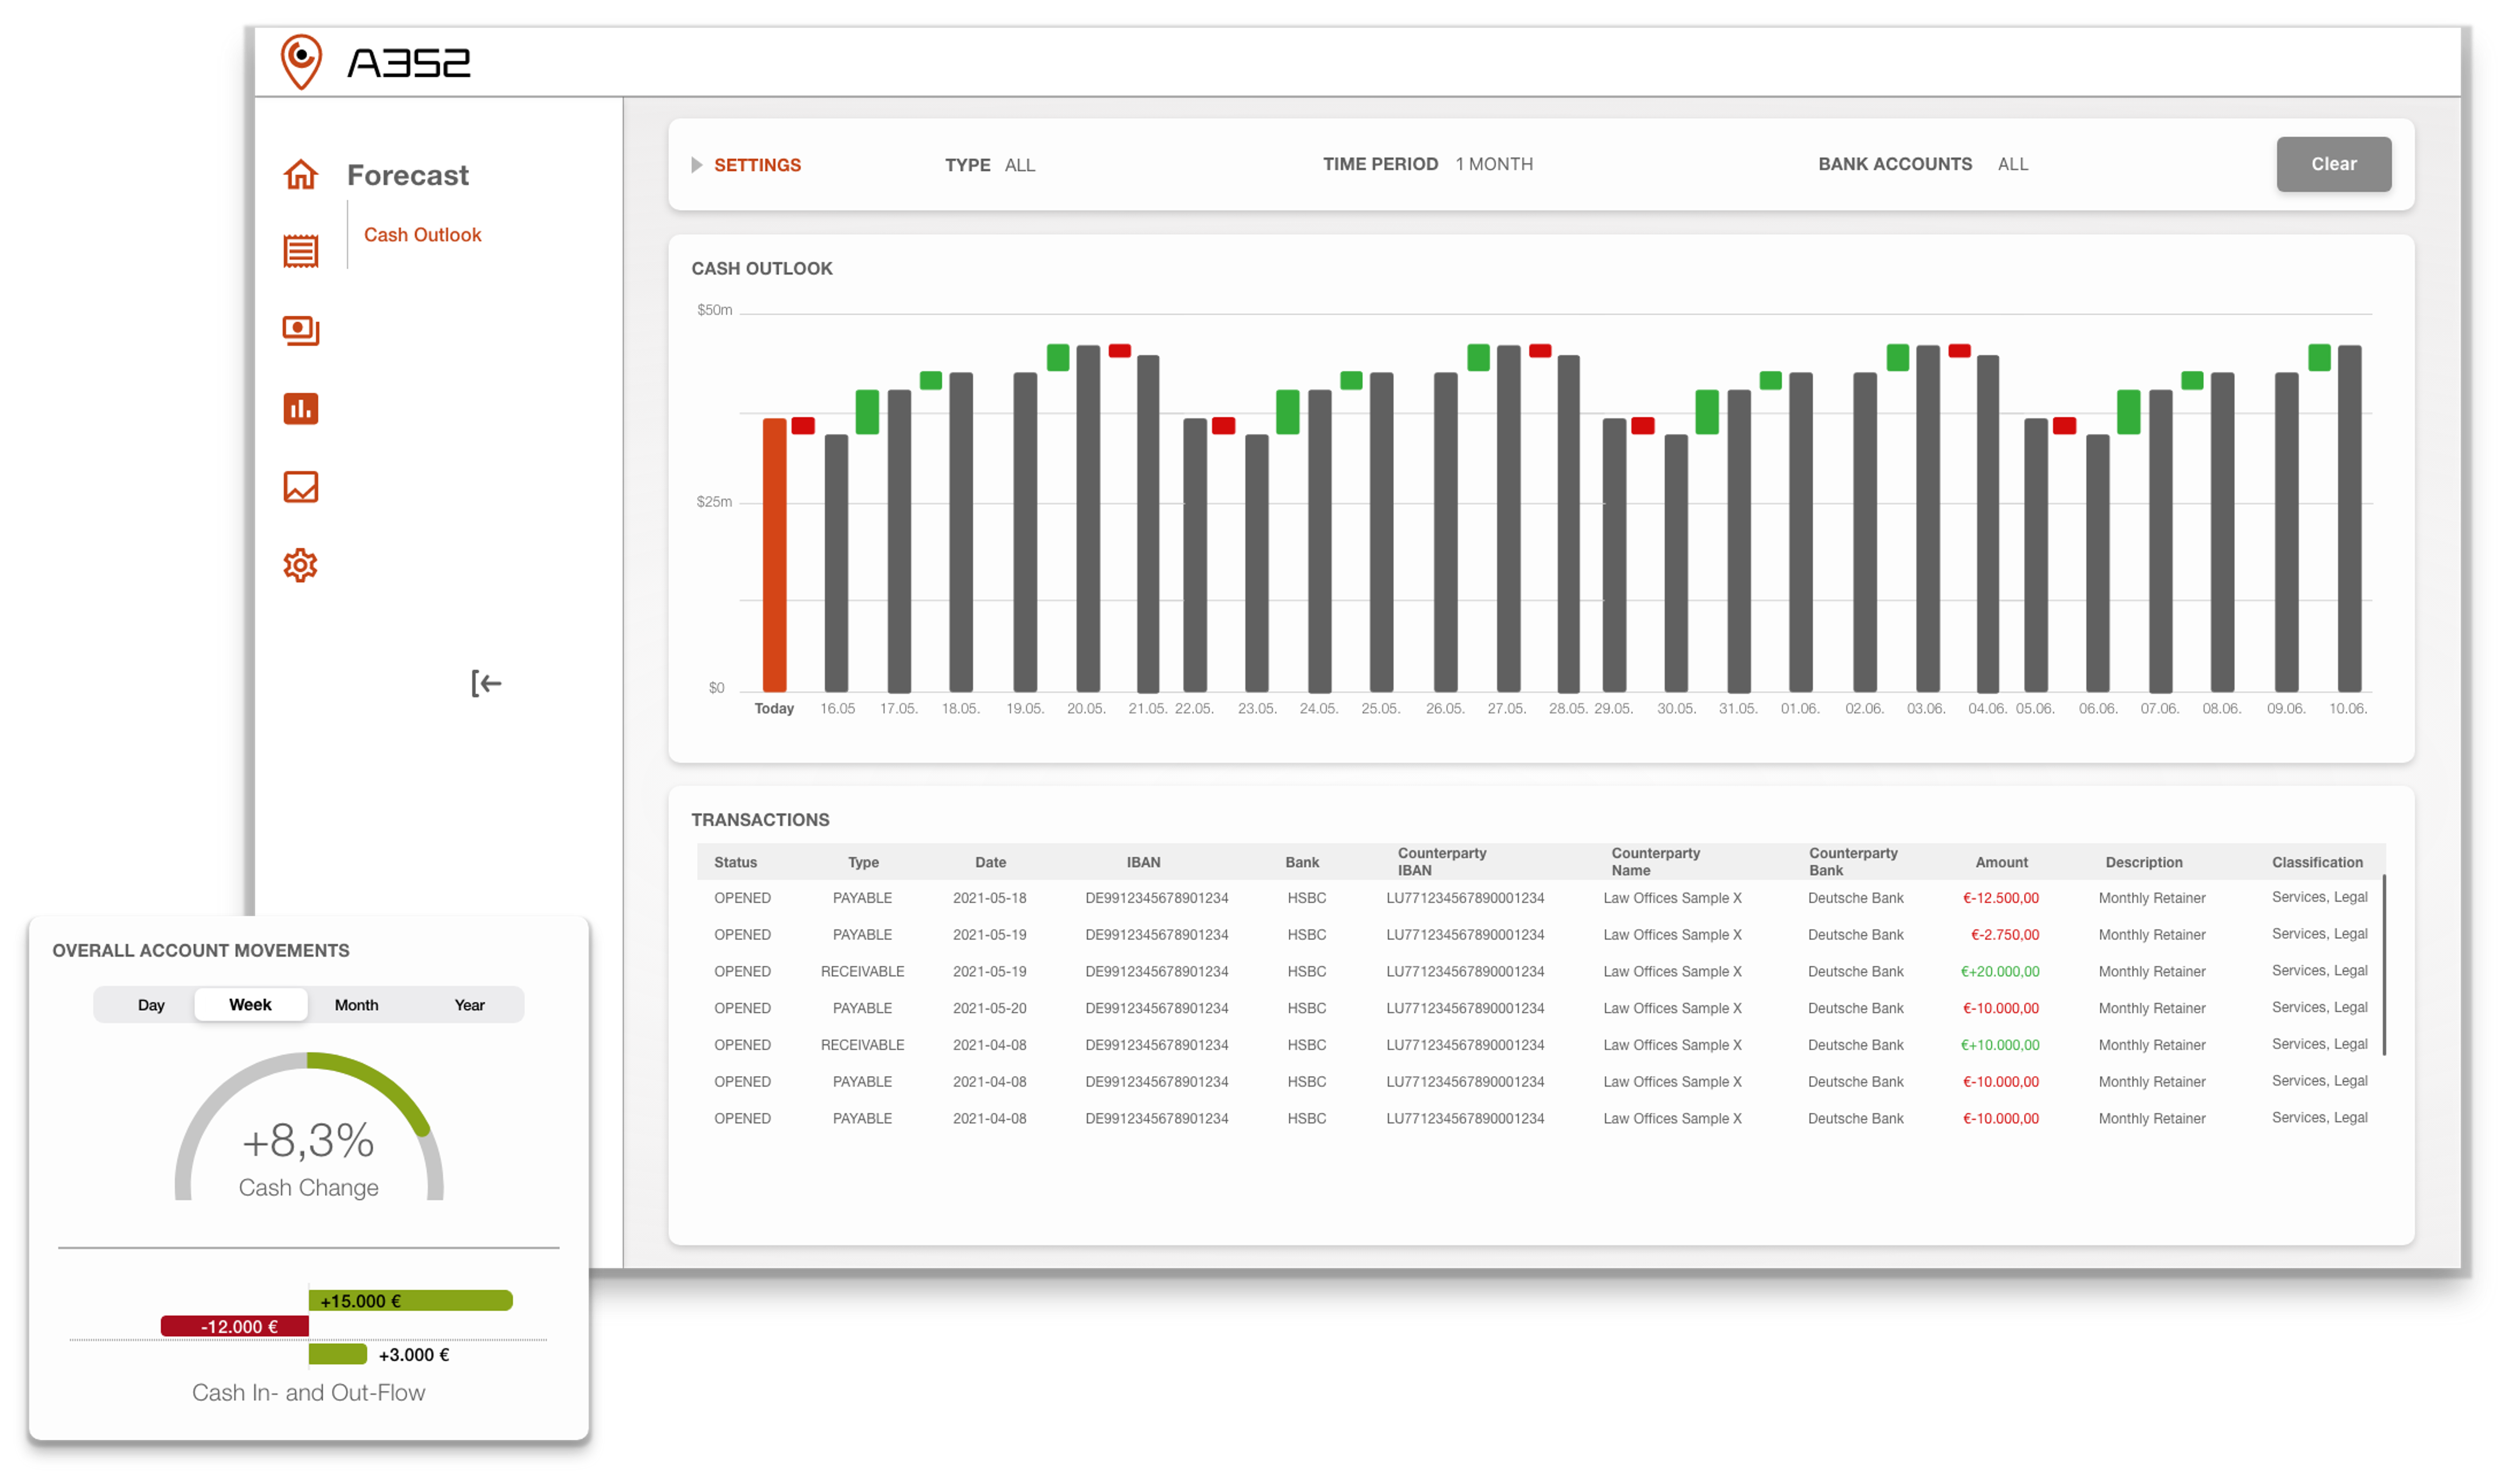The image size is (2519, 1484).
Task: Select the Week tab in account movements
Action: coord(250,1005)
